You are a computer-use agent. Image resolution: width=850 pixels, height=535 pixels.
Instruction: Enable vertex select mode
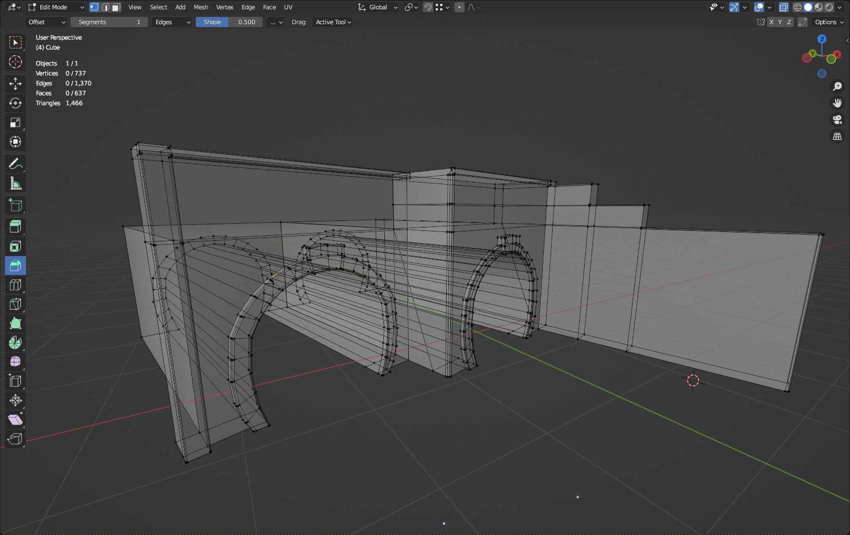point(95,7)
